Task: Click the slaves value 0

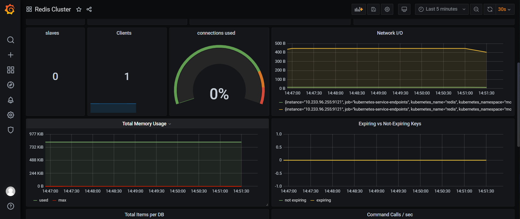Action: click(x=55, y=76)
